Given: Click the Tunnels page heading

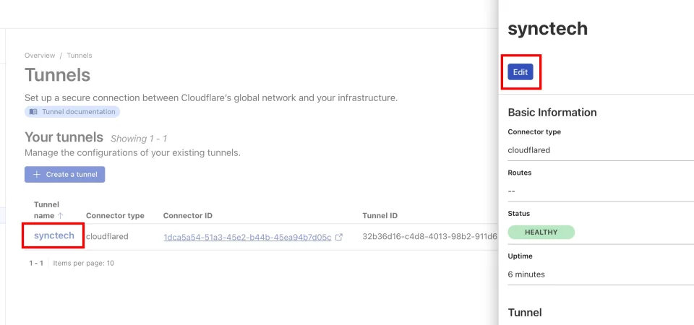Looking at the screenshot, I should (58, 75).
